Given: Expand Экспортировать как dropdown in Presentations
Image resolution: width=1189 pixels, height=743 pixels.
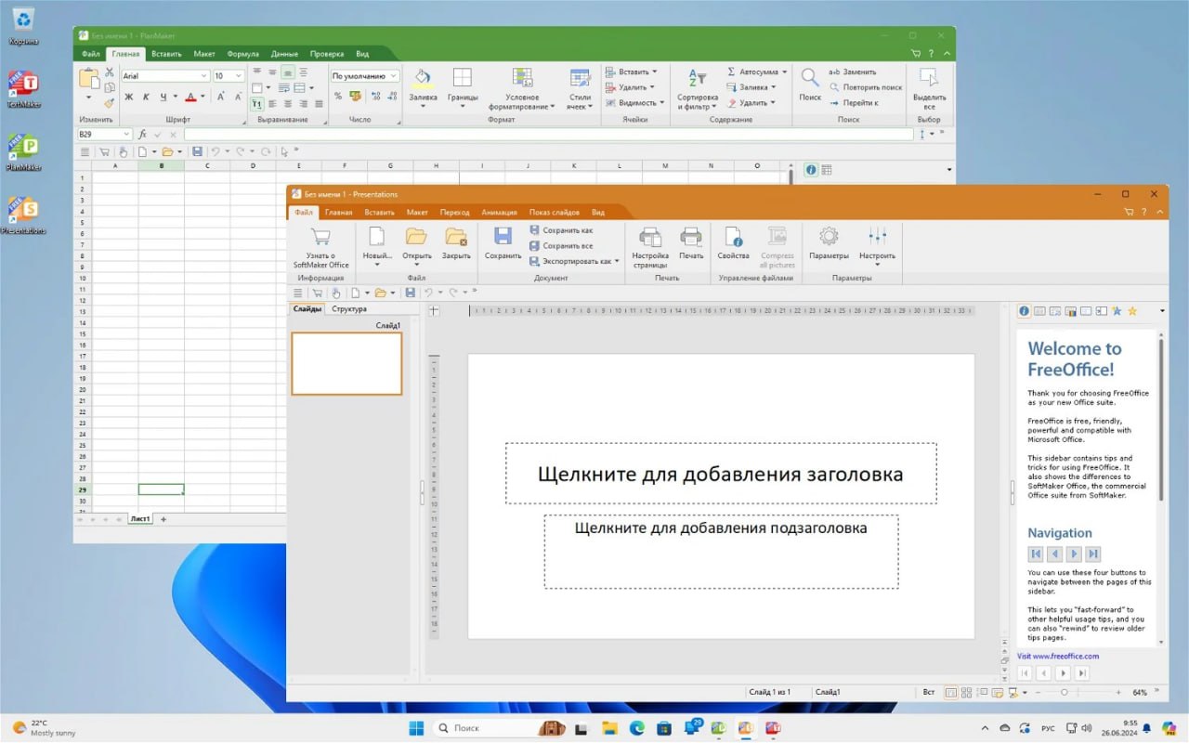Looking at the screenshot, I should pos(617,261).
